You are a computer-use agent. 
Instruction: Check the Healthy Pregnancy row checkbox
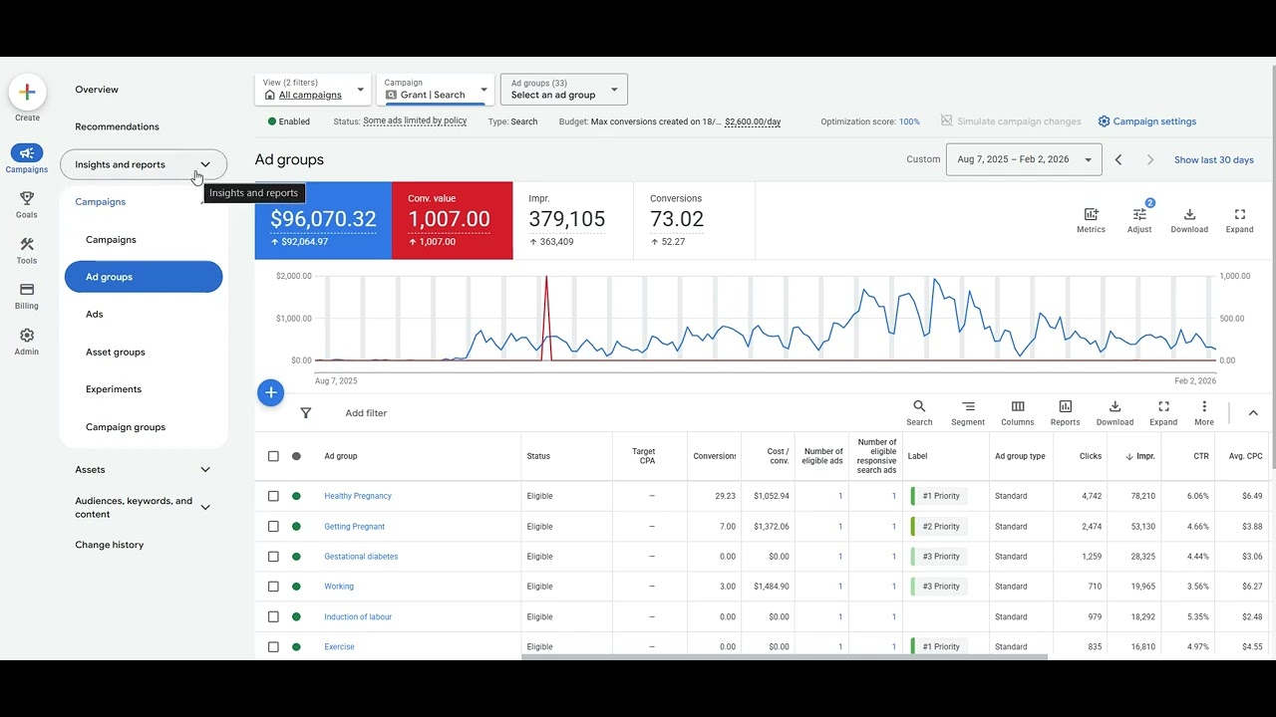273,496
